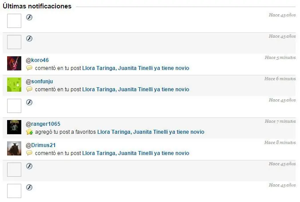Click the Flash icon below Drimus21's notification
The height and width of the screenshot is (202, 300).
pyautogui.click(x=29, y=166)
